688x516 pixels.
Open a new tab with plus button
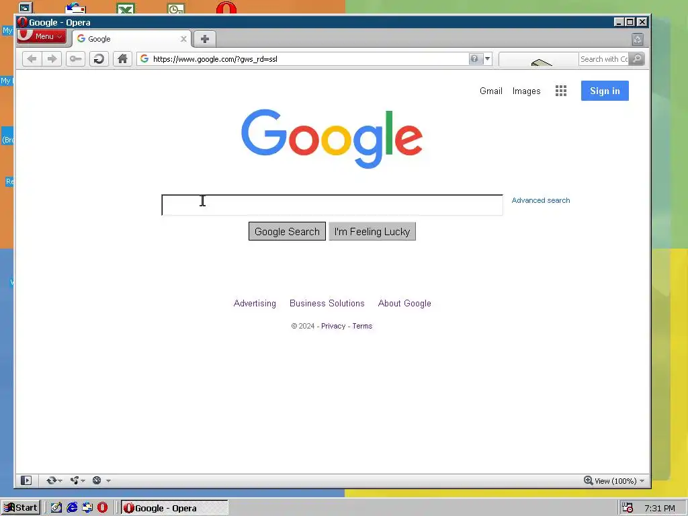(x=204, y=39)
